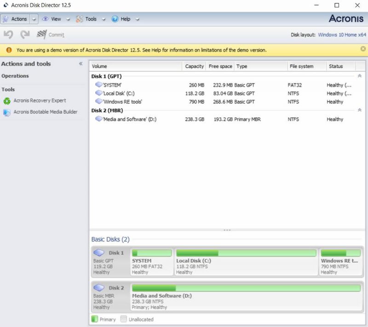The width and height of the screenshot is (368, 327).
Task: Select the 'SYSTEM' volume icon in the list
Action: 99,85
